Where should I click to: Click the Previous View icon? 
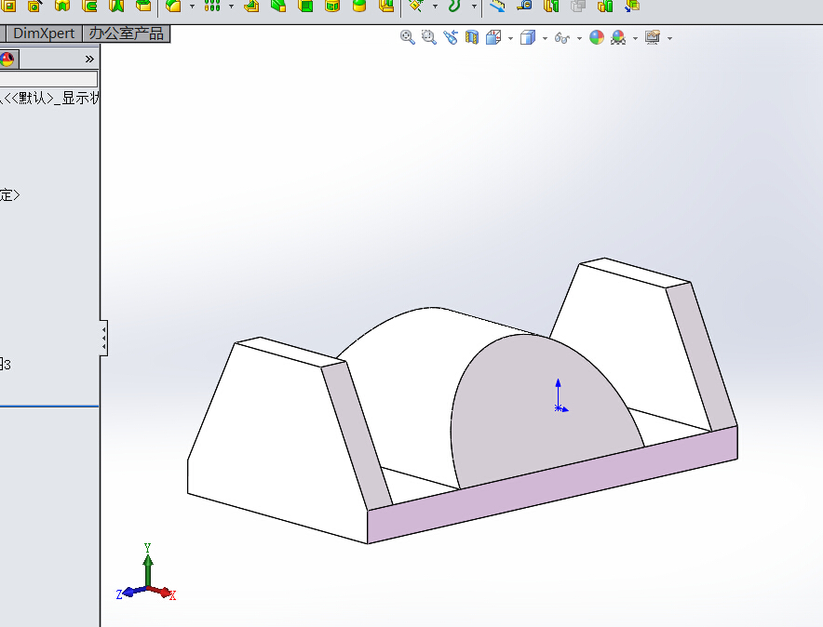coord(451,37)
